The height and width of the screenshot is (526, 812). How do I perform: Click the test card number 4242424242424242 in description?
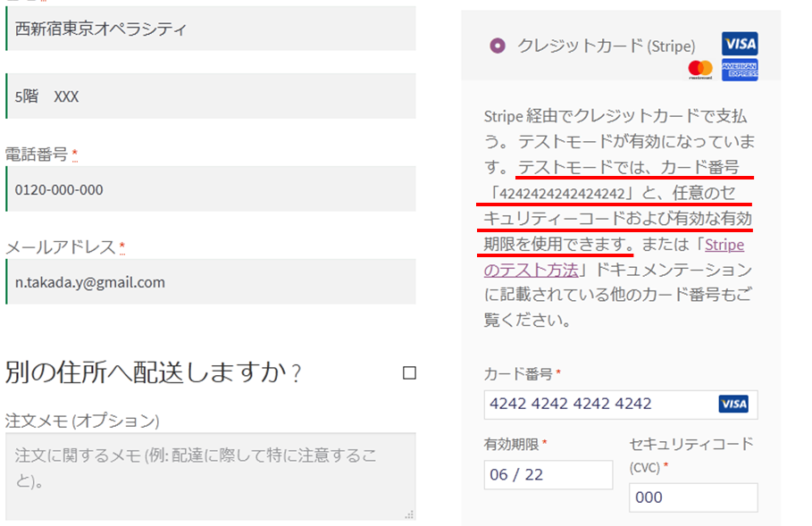pyautogui.click(x=562, y=194)
